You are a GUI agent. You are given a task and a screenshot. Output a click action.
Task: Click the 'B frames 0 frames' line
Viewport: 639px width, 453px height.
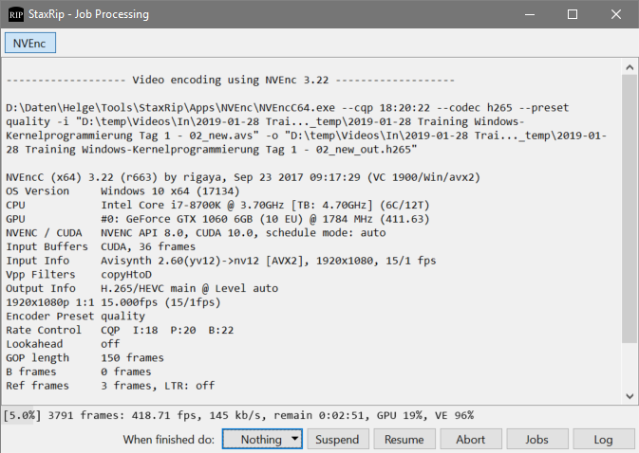(78, 371)
